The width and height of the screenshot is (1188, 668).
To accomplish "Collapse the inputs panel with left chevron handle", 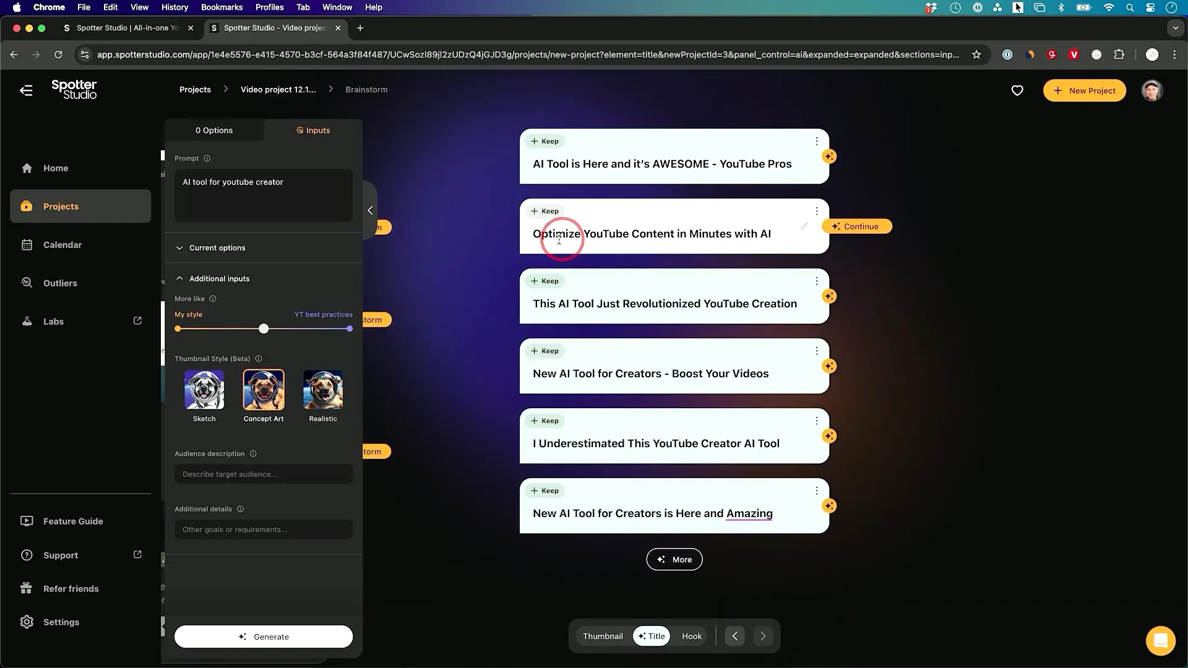I will tap(369, 210).
